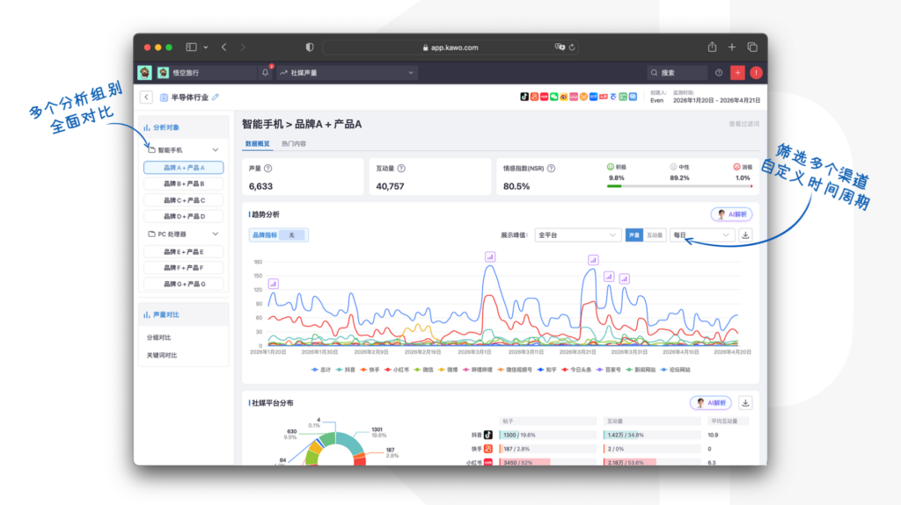The width and height of the screenshot is (901, 505).
Task: Click the red plus create button
Action: click(738, 73)
